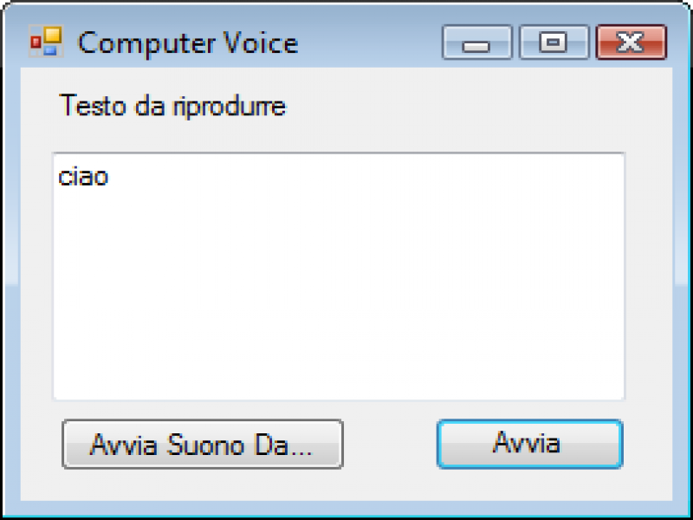Click gray margin left of the text box
Viewport: 693px width, 520px height.
pos(36,276)
